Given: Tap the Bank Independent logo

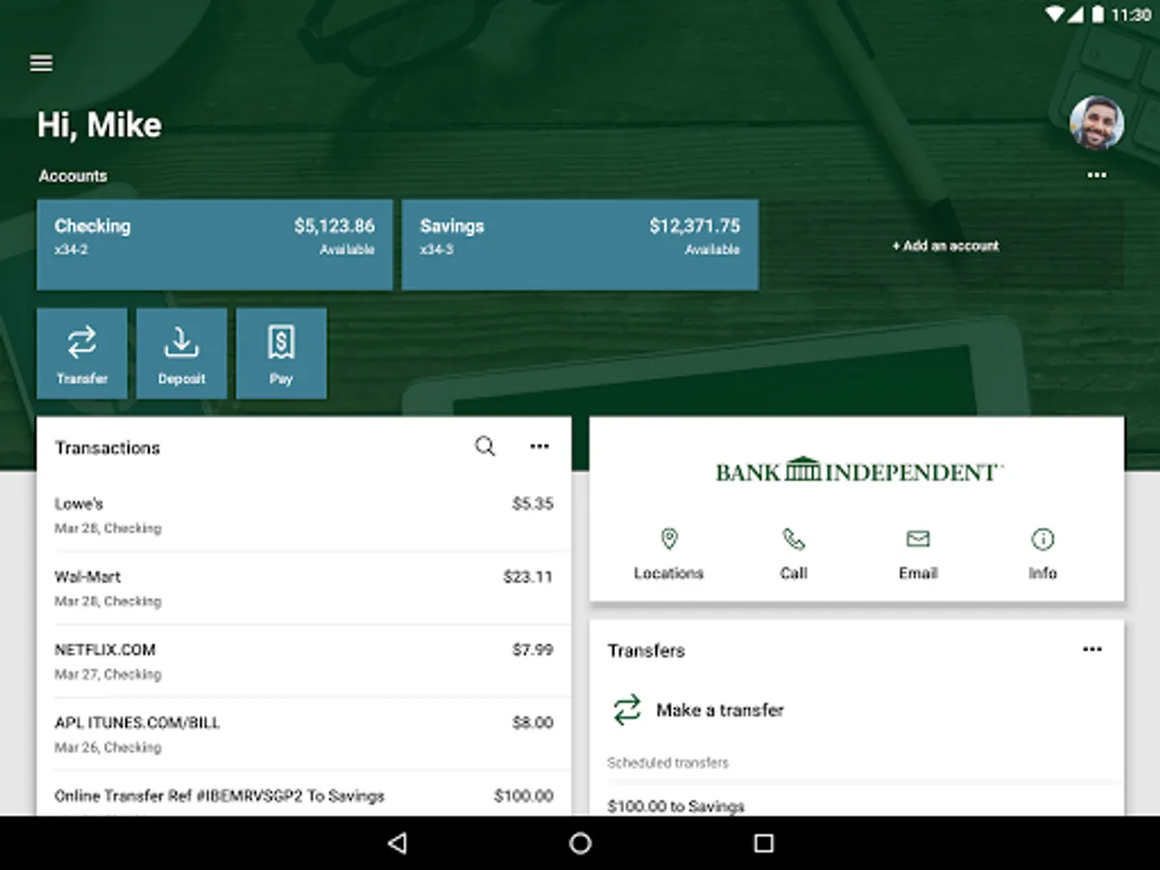Looking at the screenshot, I should (857, 471).
